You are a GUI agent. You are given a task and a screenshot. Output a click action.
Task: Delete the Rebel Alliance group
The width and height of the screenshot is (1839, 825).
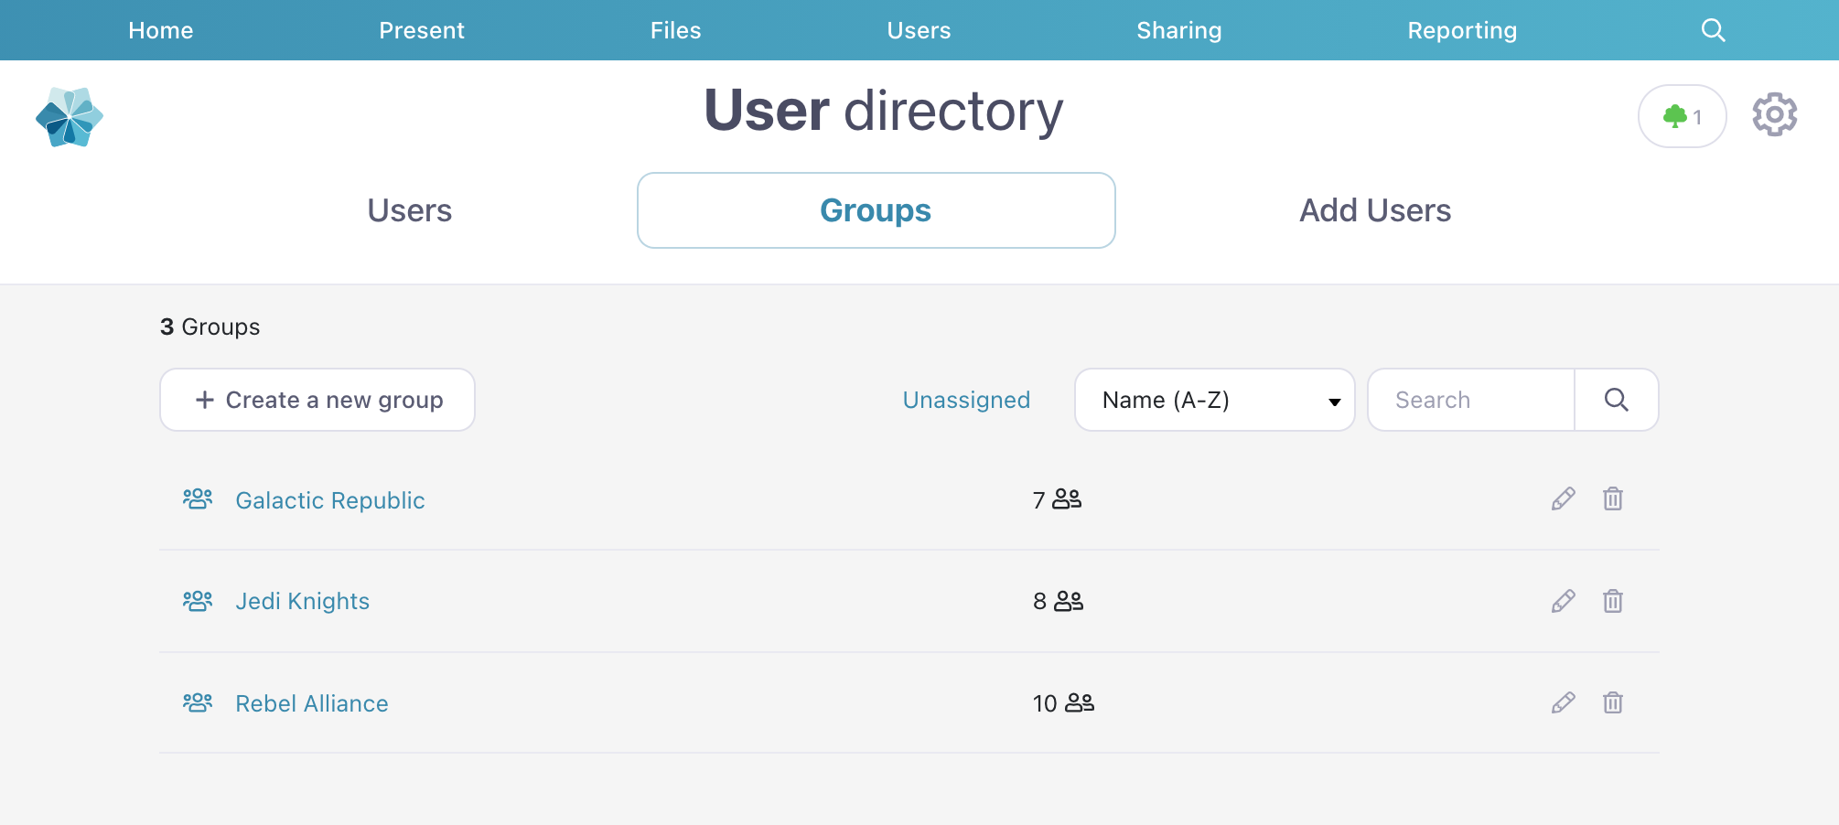[x=1612, y=702]
